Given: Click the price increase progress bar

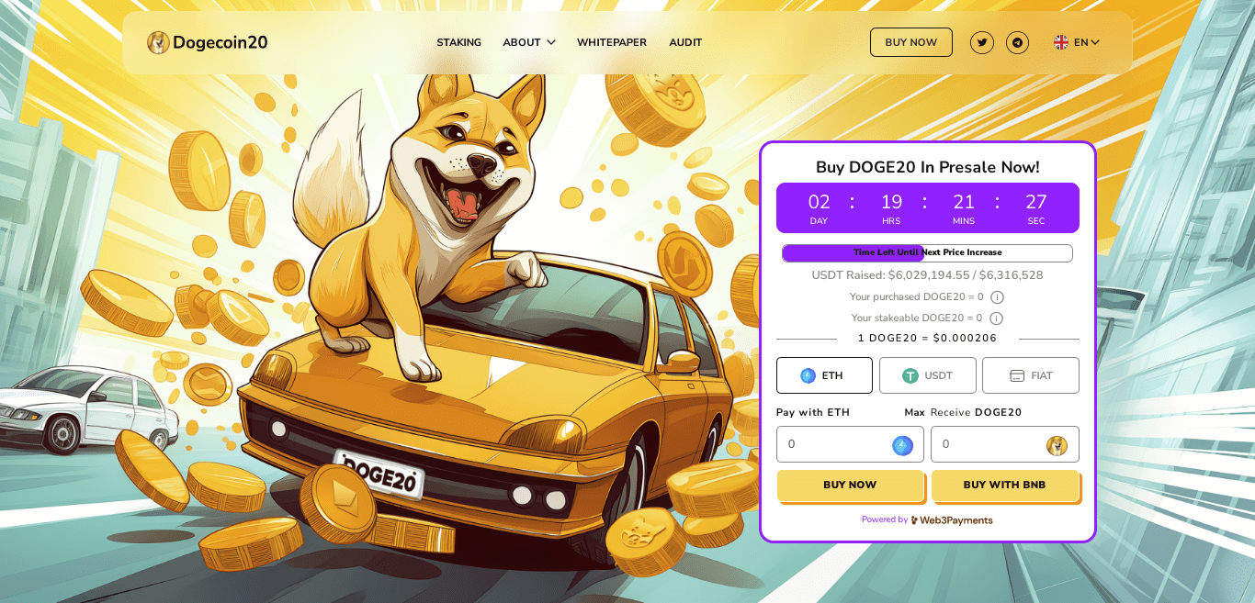Looking at the screenshot, I should click(927, 252).
